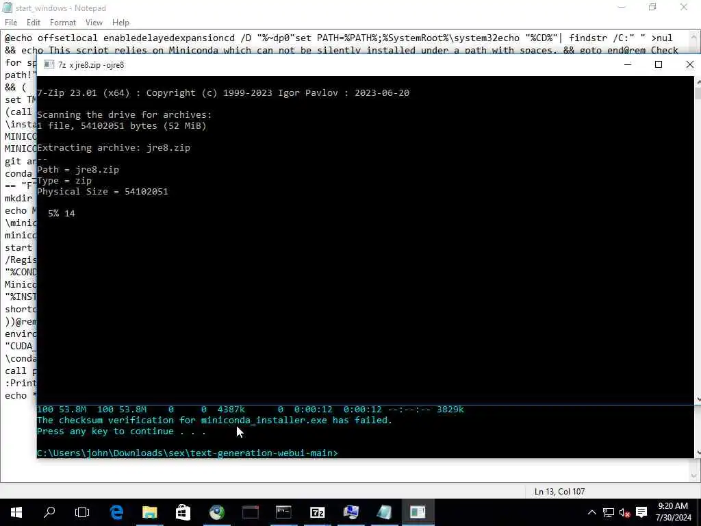Open File Explorer from taskbar
The width and height of the screenshot is (701, 526).
tap(150, 512)
